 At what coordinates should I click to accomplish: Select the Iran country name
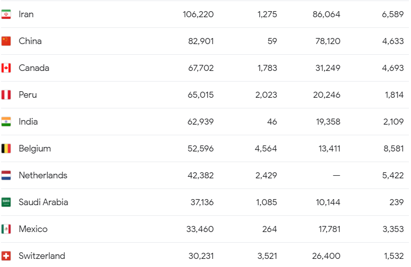click(26, 14)
